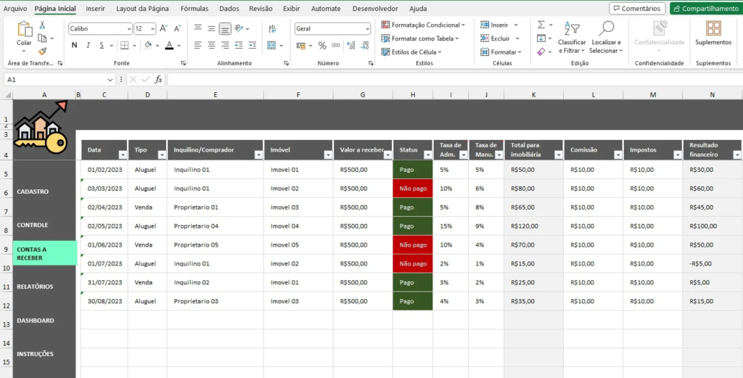Viewport: 743px width, 378px height.
Task: Switch to the Fórmulas ribbon tab
Action: coord(194,9)
